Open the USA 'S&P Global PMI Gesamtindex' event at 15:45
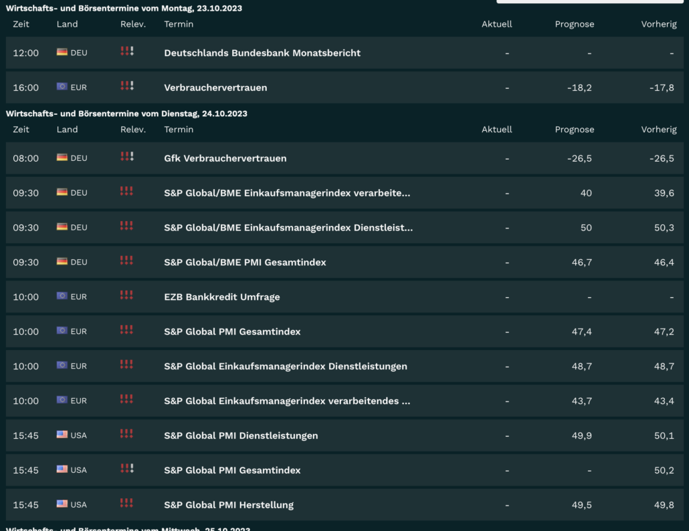This screenshot has height=531, width=689. point(232,470)
